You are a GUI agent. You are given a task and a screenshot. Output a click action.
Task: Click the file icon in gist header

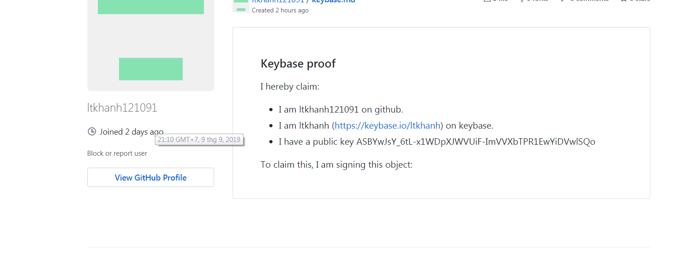[x=487, y=1]
